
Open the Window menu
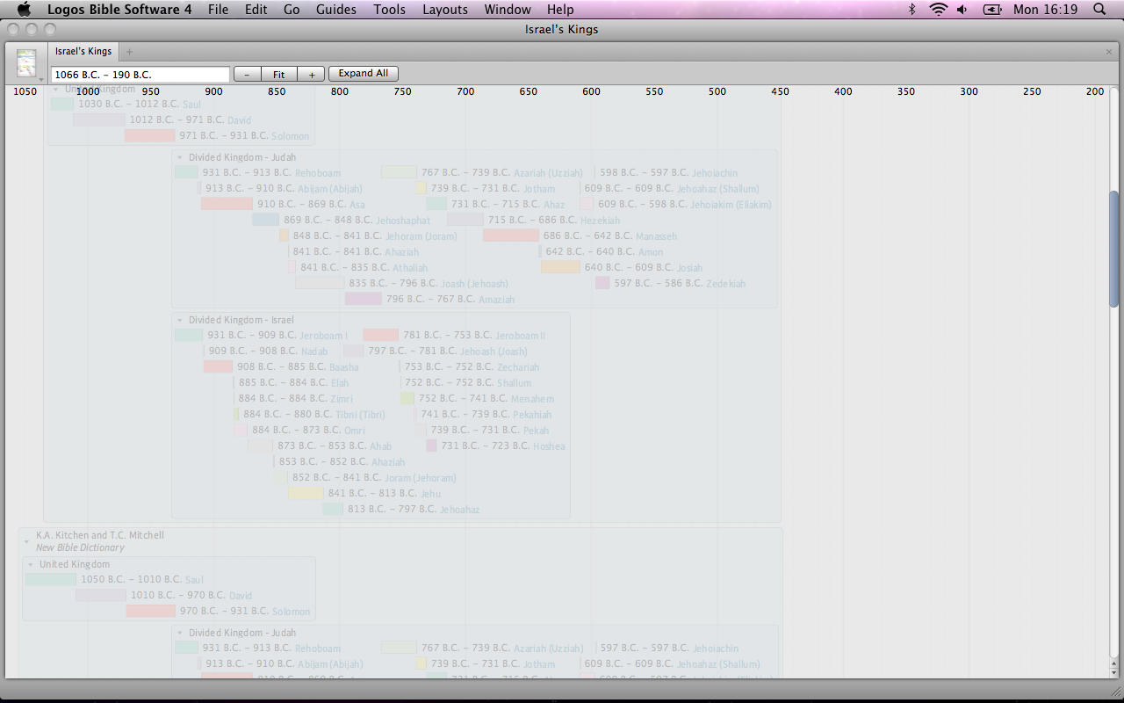pos(508,10)
